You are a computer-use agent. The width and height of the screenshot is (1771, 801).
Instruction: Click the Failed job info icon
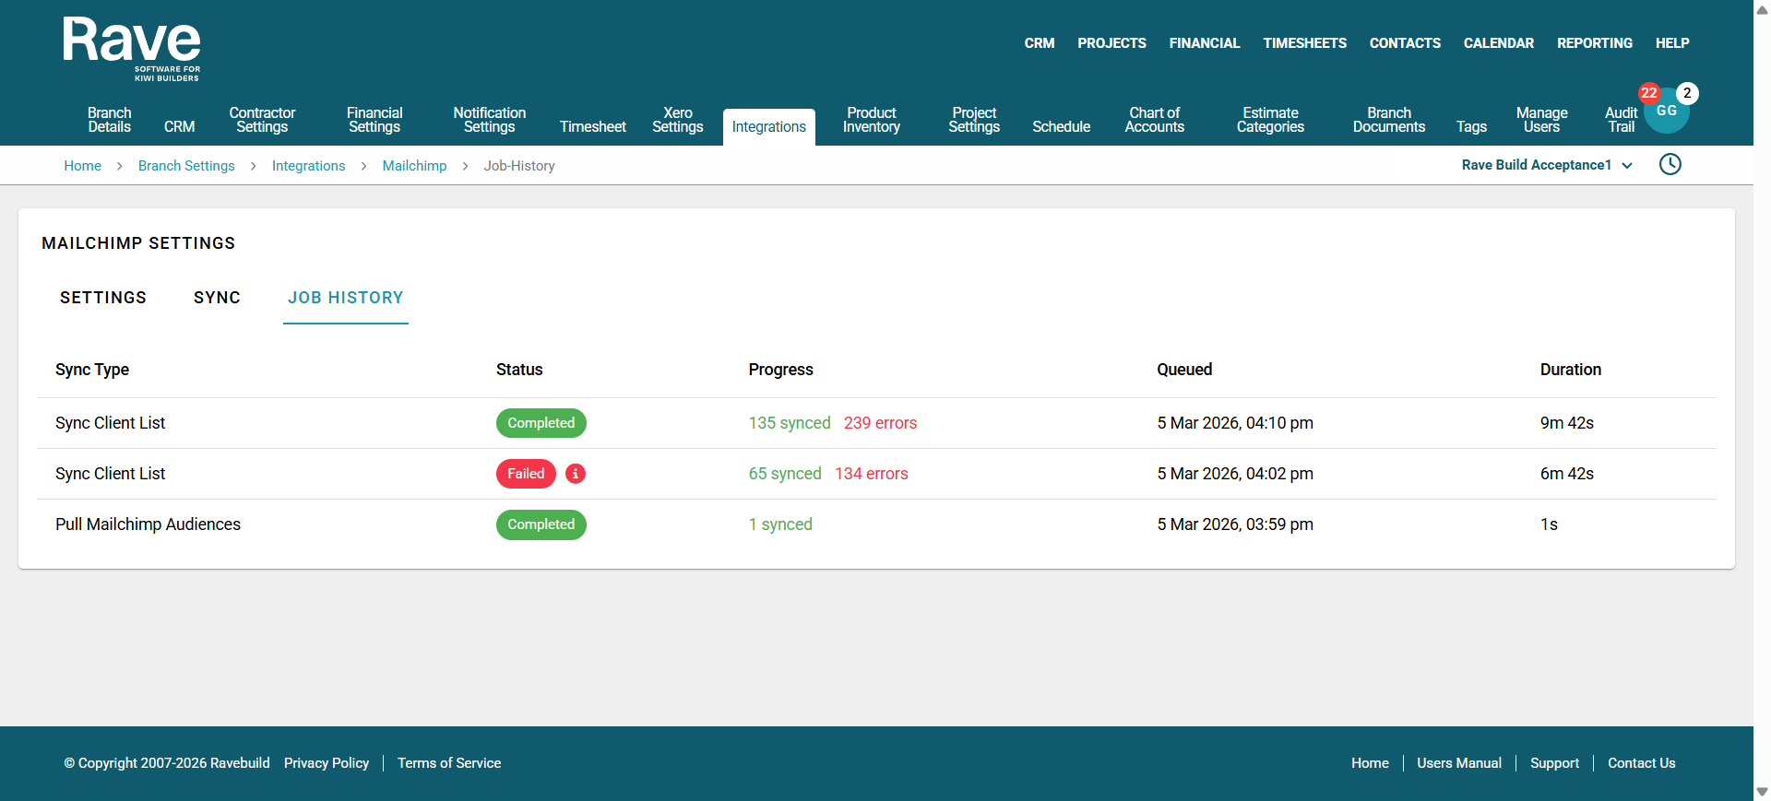tap(576, 474)
